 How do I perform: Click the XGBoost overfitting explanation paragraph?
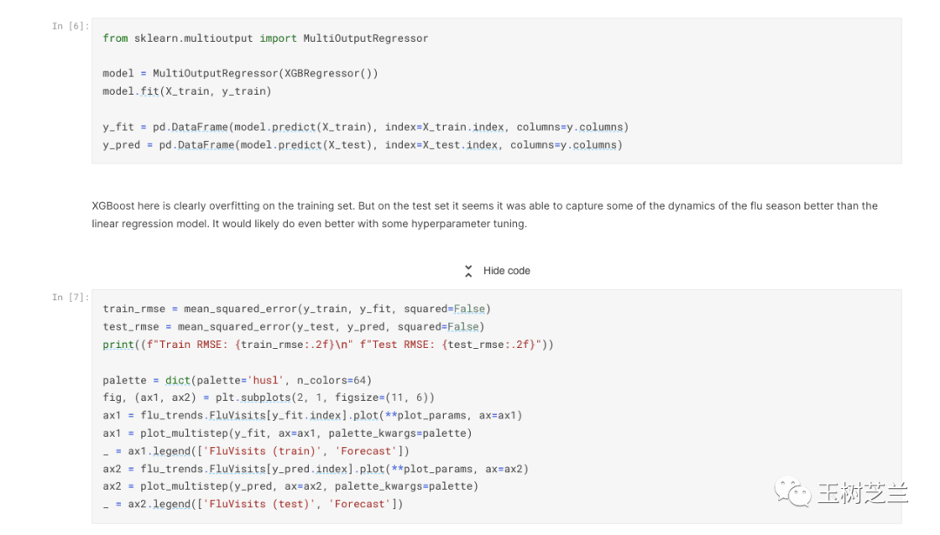[484, 215]
